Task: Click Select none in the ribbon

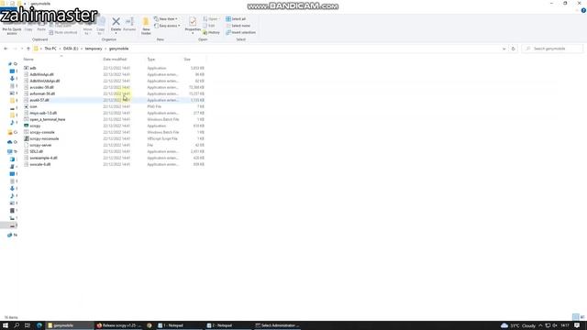Action: (x=238, y=26)
